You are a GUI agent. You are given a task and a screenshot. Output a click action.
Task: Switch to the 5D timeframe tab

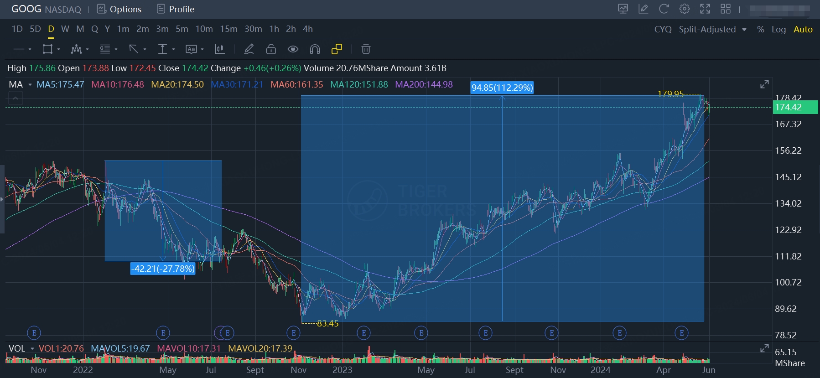point(35,29)
